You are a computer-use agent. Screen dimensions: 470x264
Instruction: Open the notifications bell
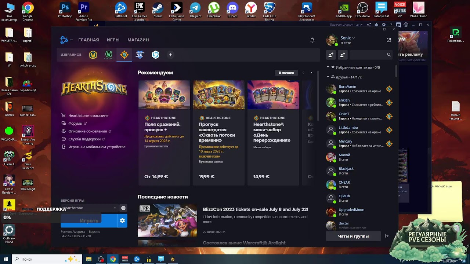point(312,40)
